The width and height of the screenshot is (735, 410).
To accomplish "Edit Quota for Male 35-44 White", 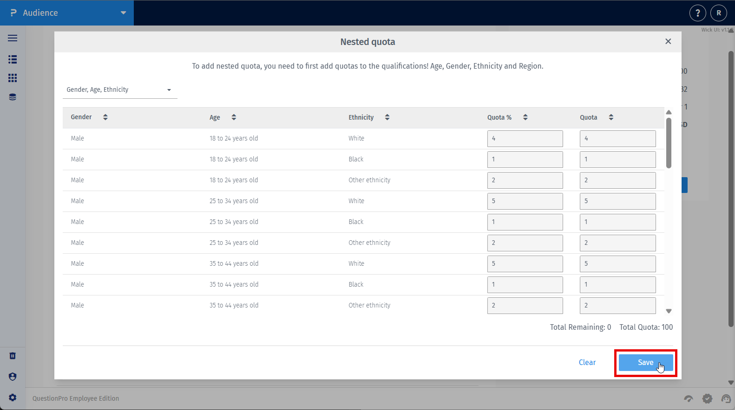I will (x=618, y=264).
